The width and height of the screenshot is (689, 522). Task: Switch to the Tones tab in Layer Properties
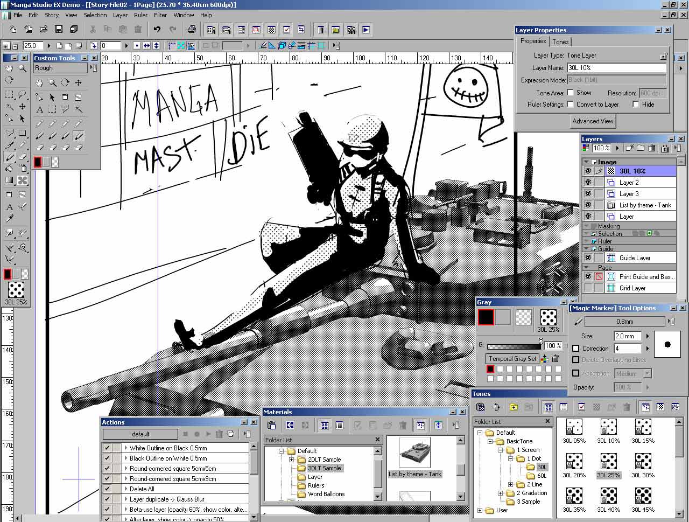click(561, 41)
